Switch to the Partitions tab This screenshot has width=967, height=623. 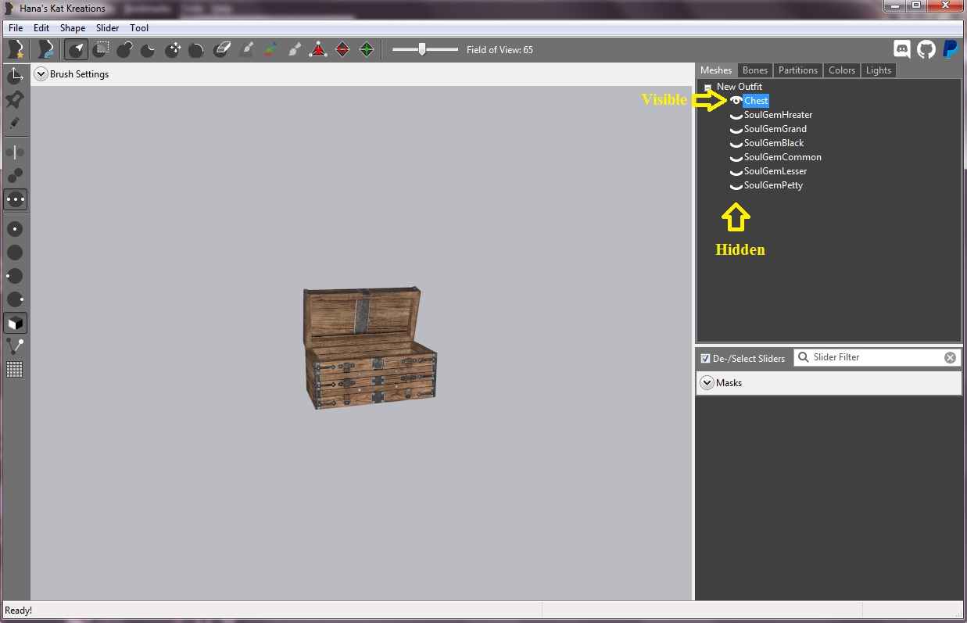[x=798, y=70]
